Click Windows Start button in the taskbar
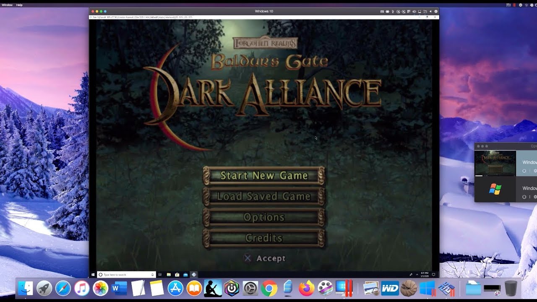Screen dimensions: 537x302 tap(93, 275)
